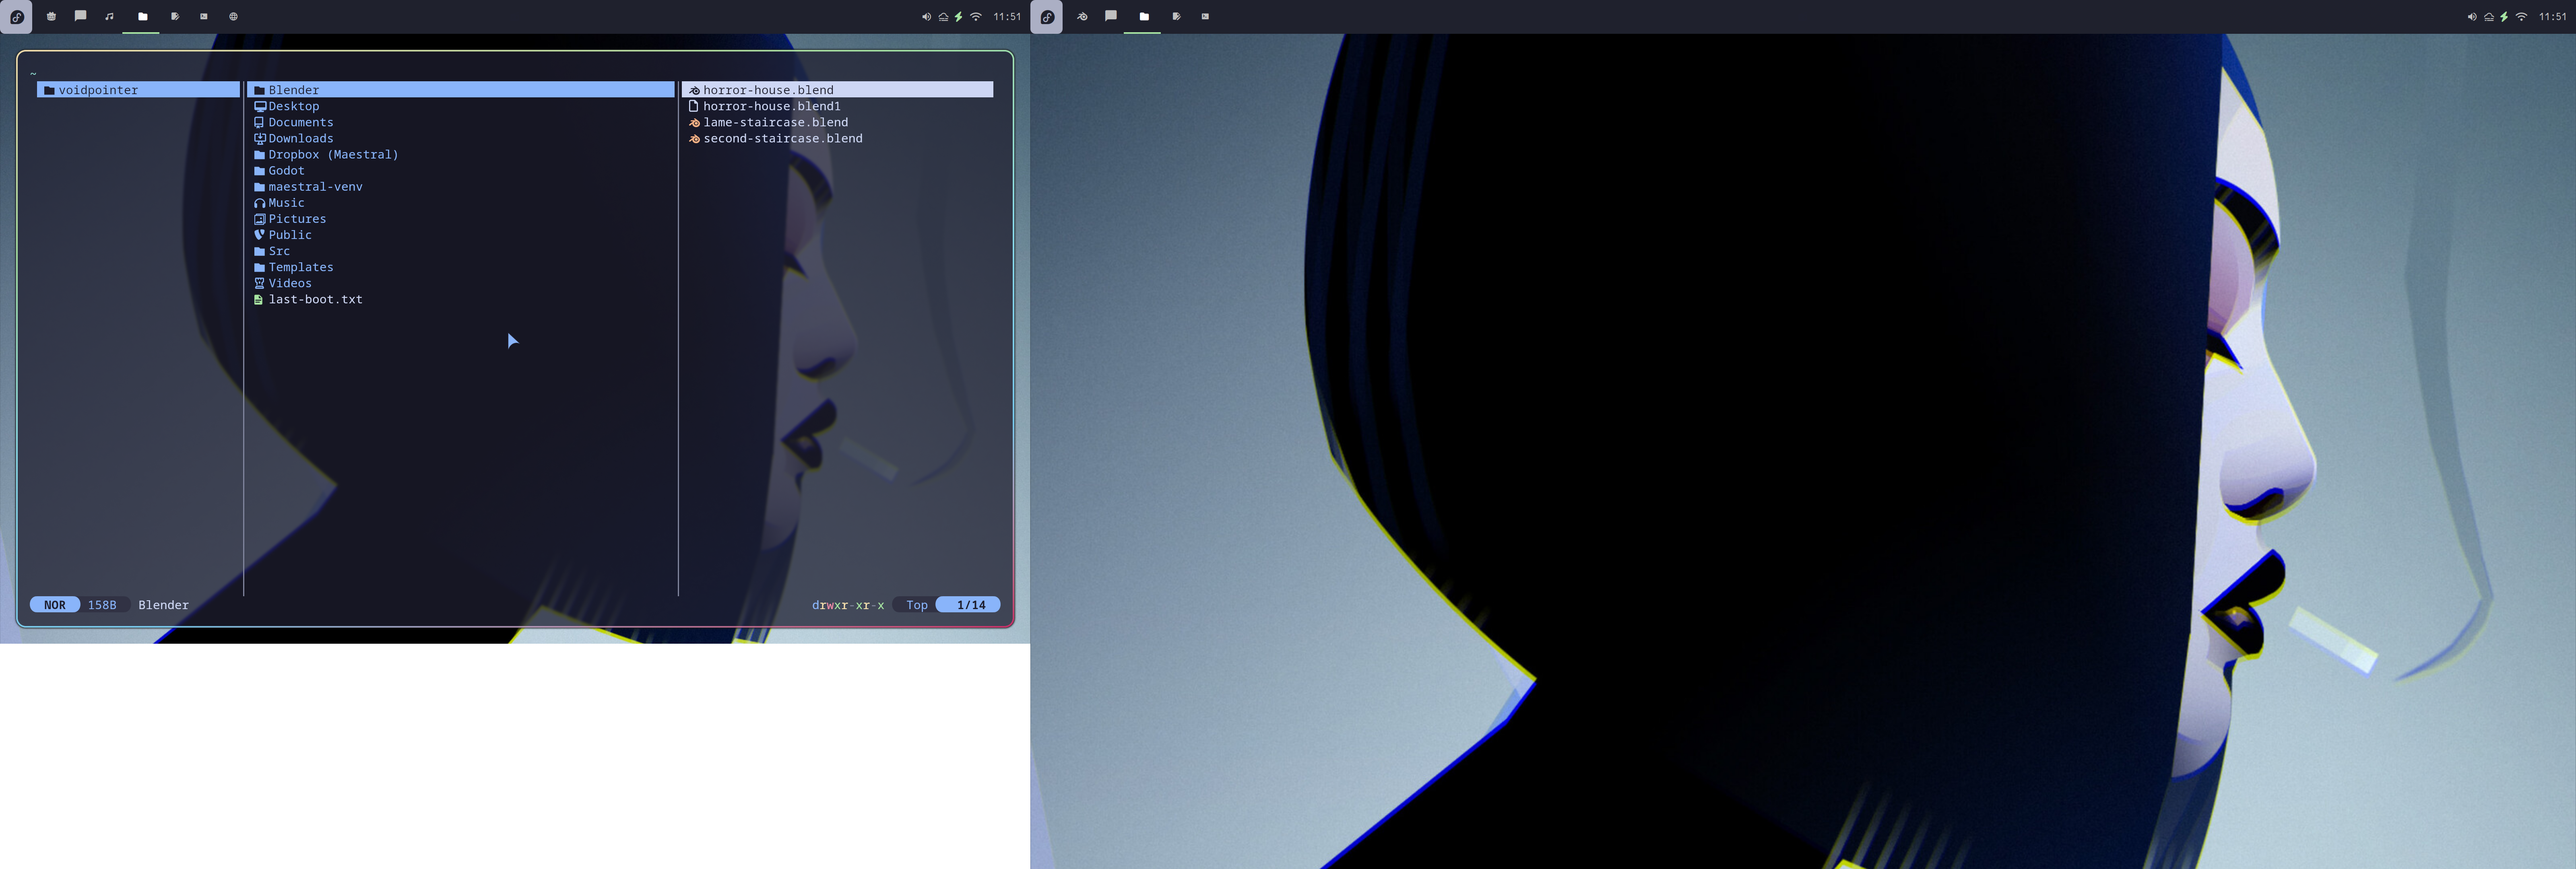Click the text editor workspace on right bar

tap(1176, 17)
